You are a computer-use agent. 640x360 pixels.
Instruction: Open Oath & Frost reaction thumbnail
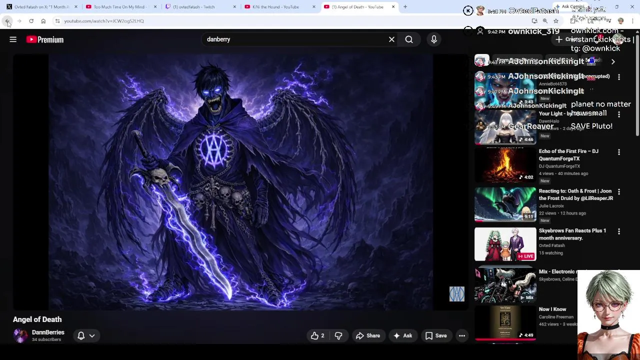point(505,204)
